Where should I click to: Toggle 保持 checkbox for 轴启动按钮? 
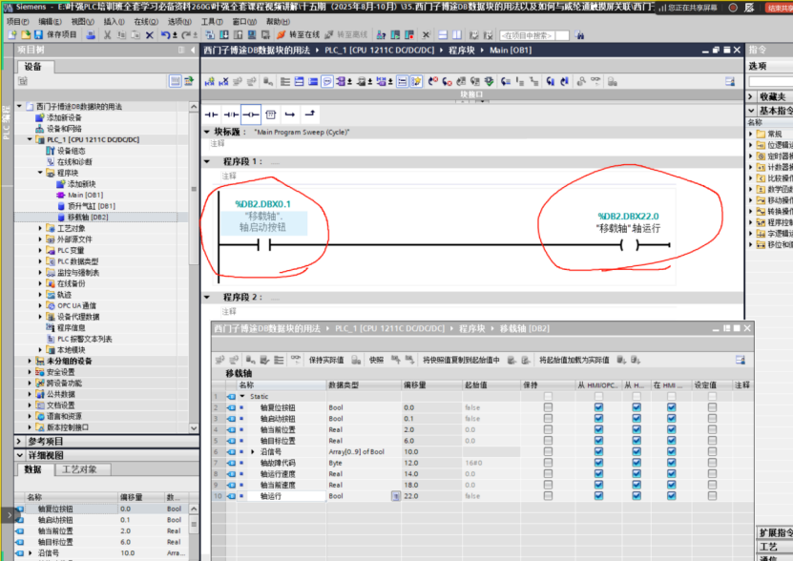click(548, 418)
